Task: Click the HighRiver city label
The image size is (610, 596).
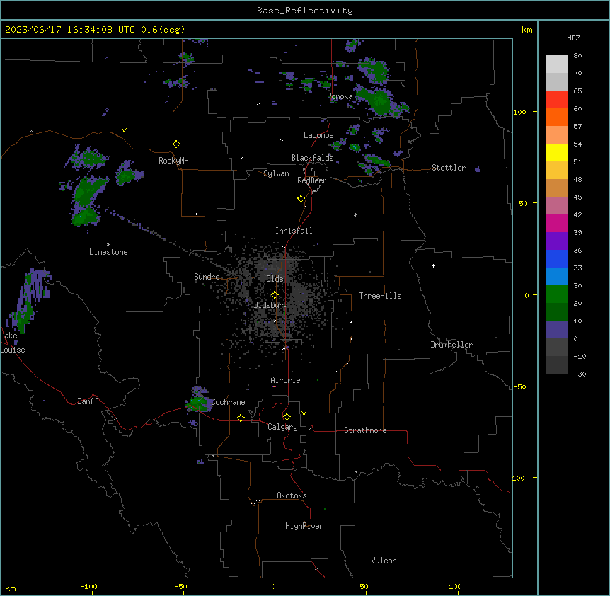Action: point(304,526)
